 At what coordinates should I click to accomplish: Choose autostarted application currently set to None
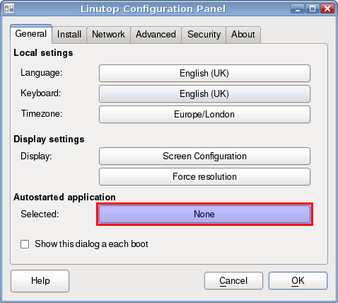204,215
